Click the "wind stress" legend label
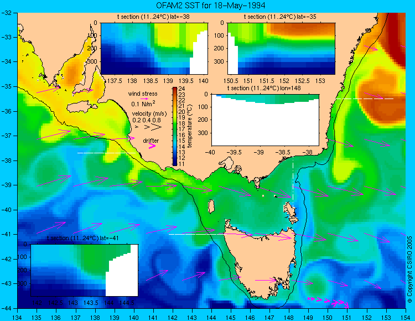415x321 pixels. click(143, 94)
